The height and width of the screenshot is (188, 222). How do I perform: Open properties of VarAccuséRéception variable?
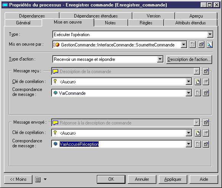(x=206, y=144)
